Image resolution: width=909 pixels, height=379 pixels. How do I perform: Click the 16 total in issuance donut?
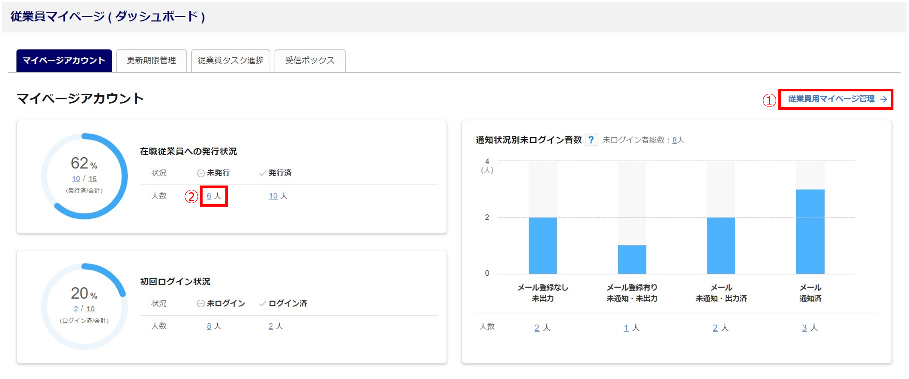[92, 179]
